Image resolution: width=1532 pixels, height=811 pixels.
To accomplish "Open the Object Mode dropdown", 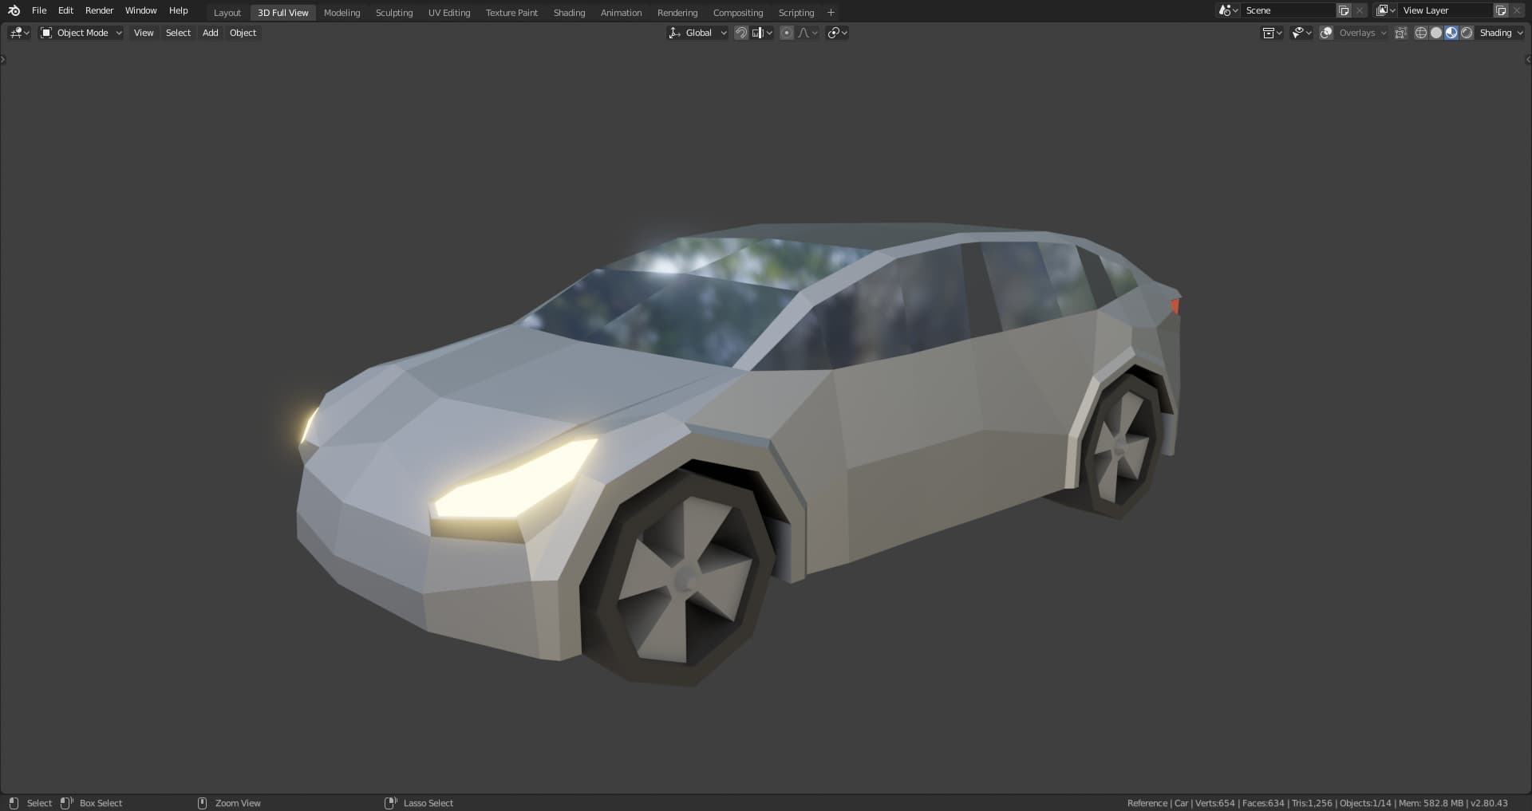I will (x=81, y=33).
